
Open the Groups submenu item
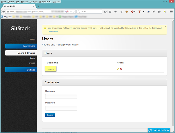pyautogui.click(x=32, y=63)
